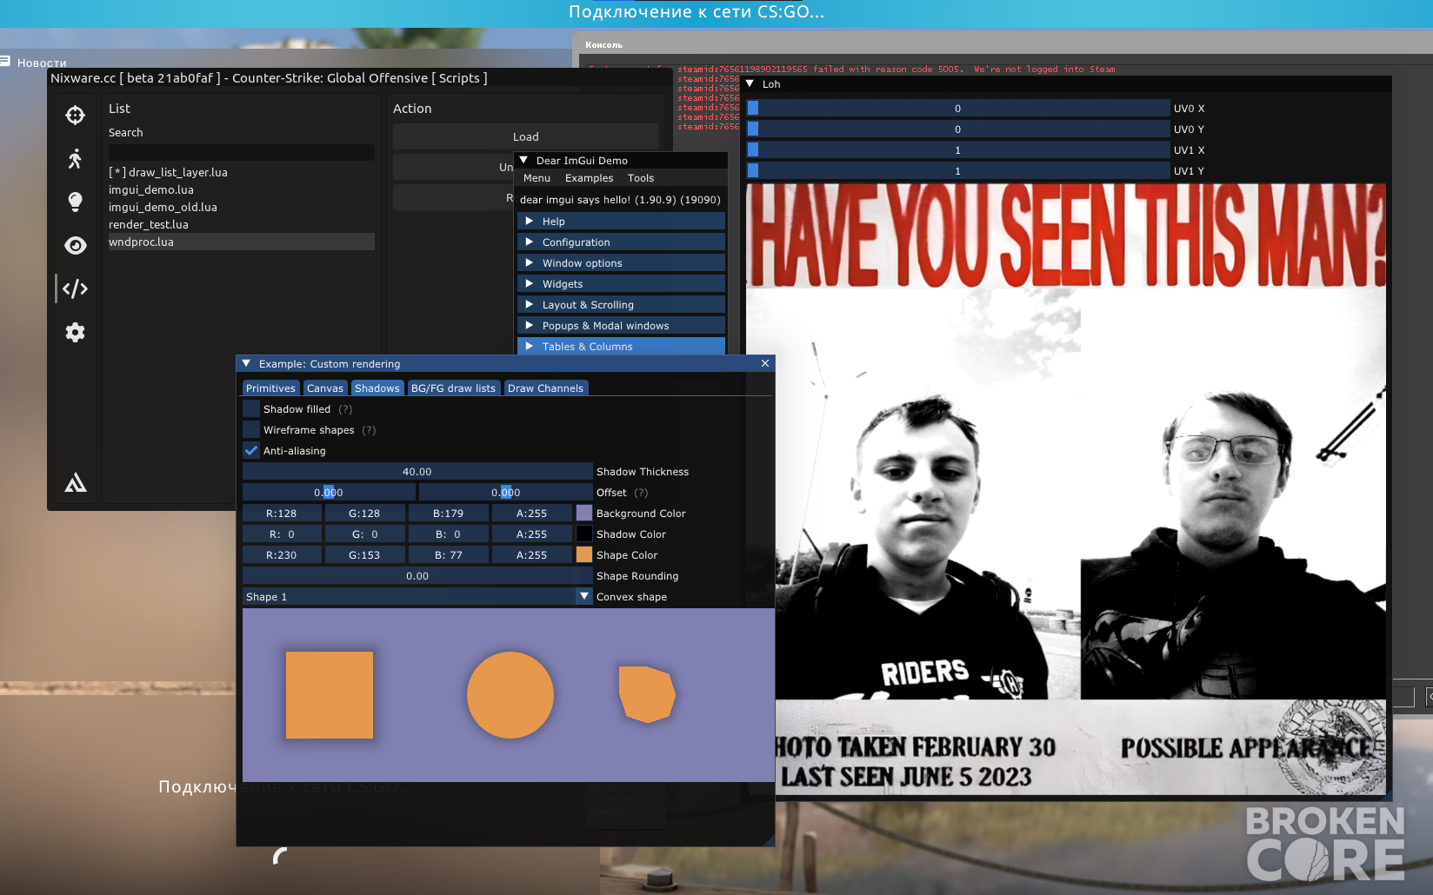Enable the Wireframe shapes checkbox
The image size is (1433, 895).
coord(251,430)
